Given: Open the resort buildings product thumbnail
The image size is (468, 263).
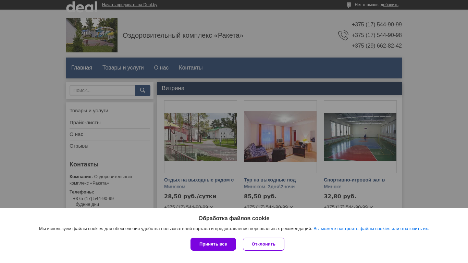Looking at the screenshot, I should pyautogui.click(x=200, y=137).
